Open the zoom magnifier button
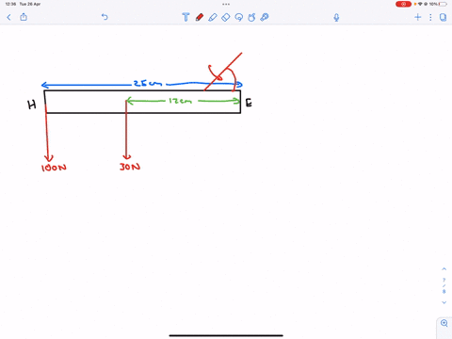 (x=444, y=323)
